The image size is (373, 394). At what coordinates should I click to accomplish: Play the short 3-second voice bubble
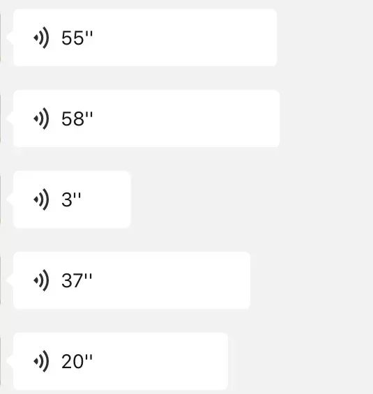tap(72, 199)
